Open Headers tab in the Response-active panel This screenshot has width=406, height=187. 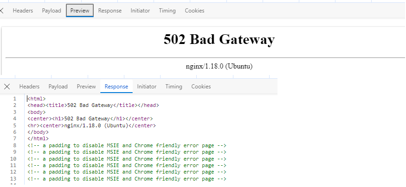click(x=29, y=87)
